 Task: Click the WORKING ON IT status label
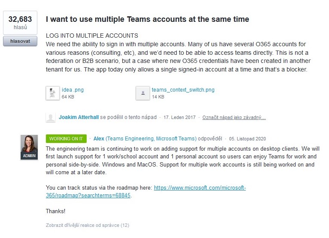(x=66, y=139)
